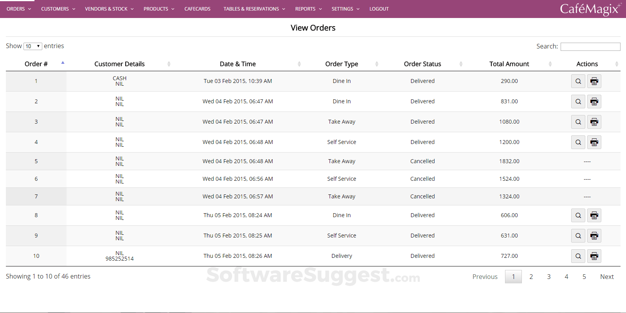Screen dimensions: 626x313
Task: Open the view icon for order 8
Action: click(x=578, y=216)
